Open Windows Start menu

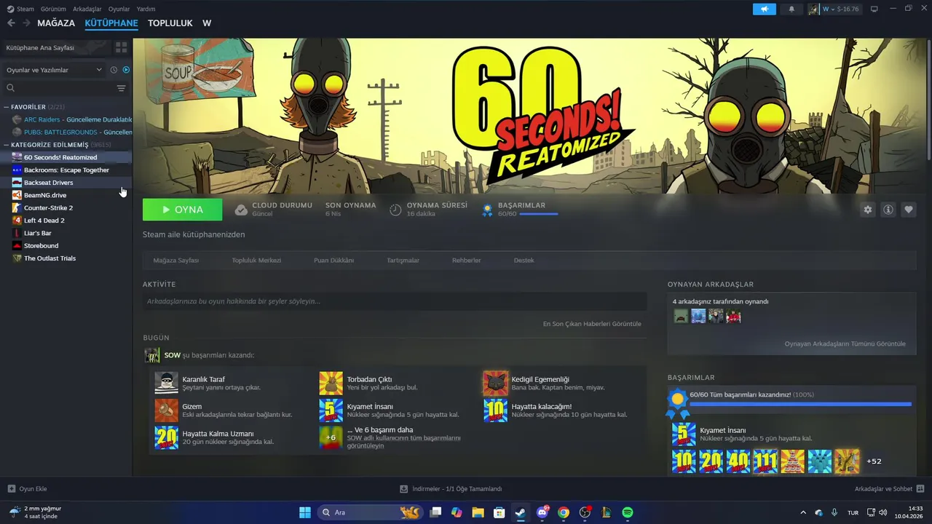[304, 512]
